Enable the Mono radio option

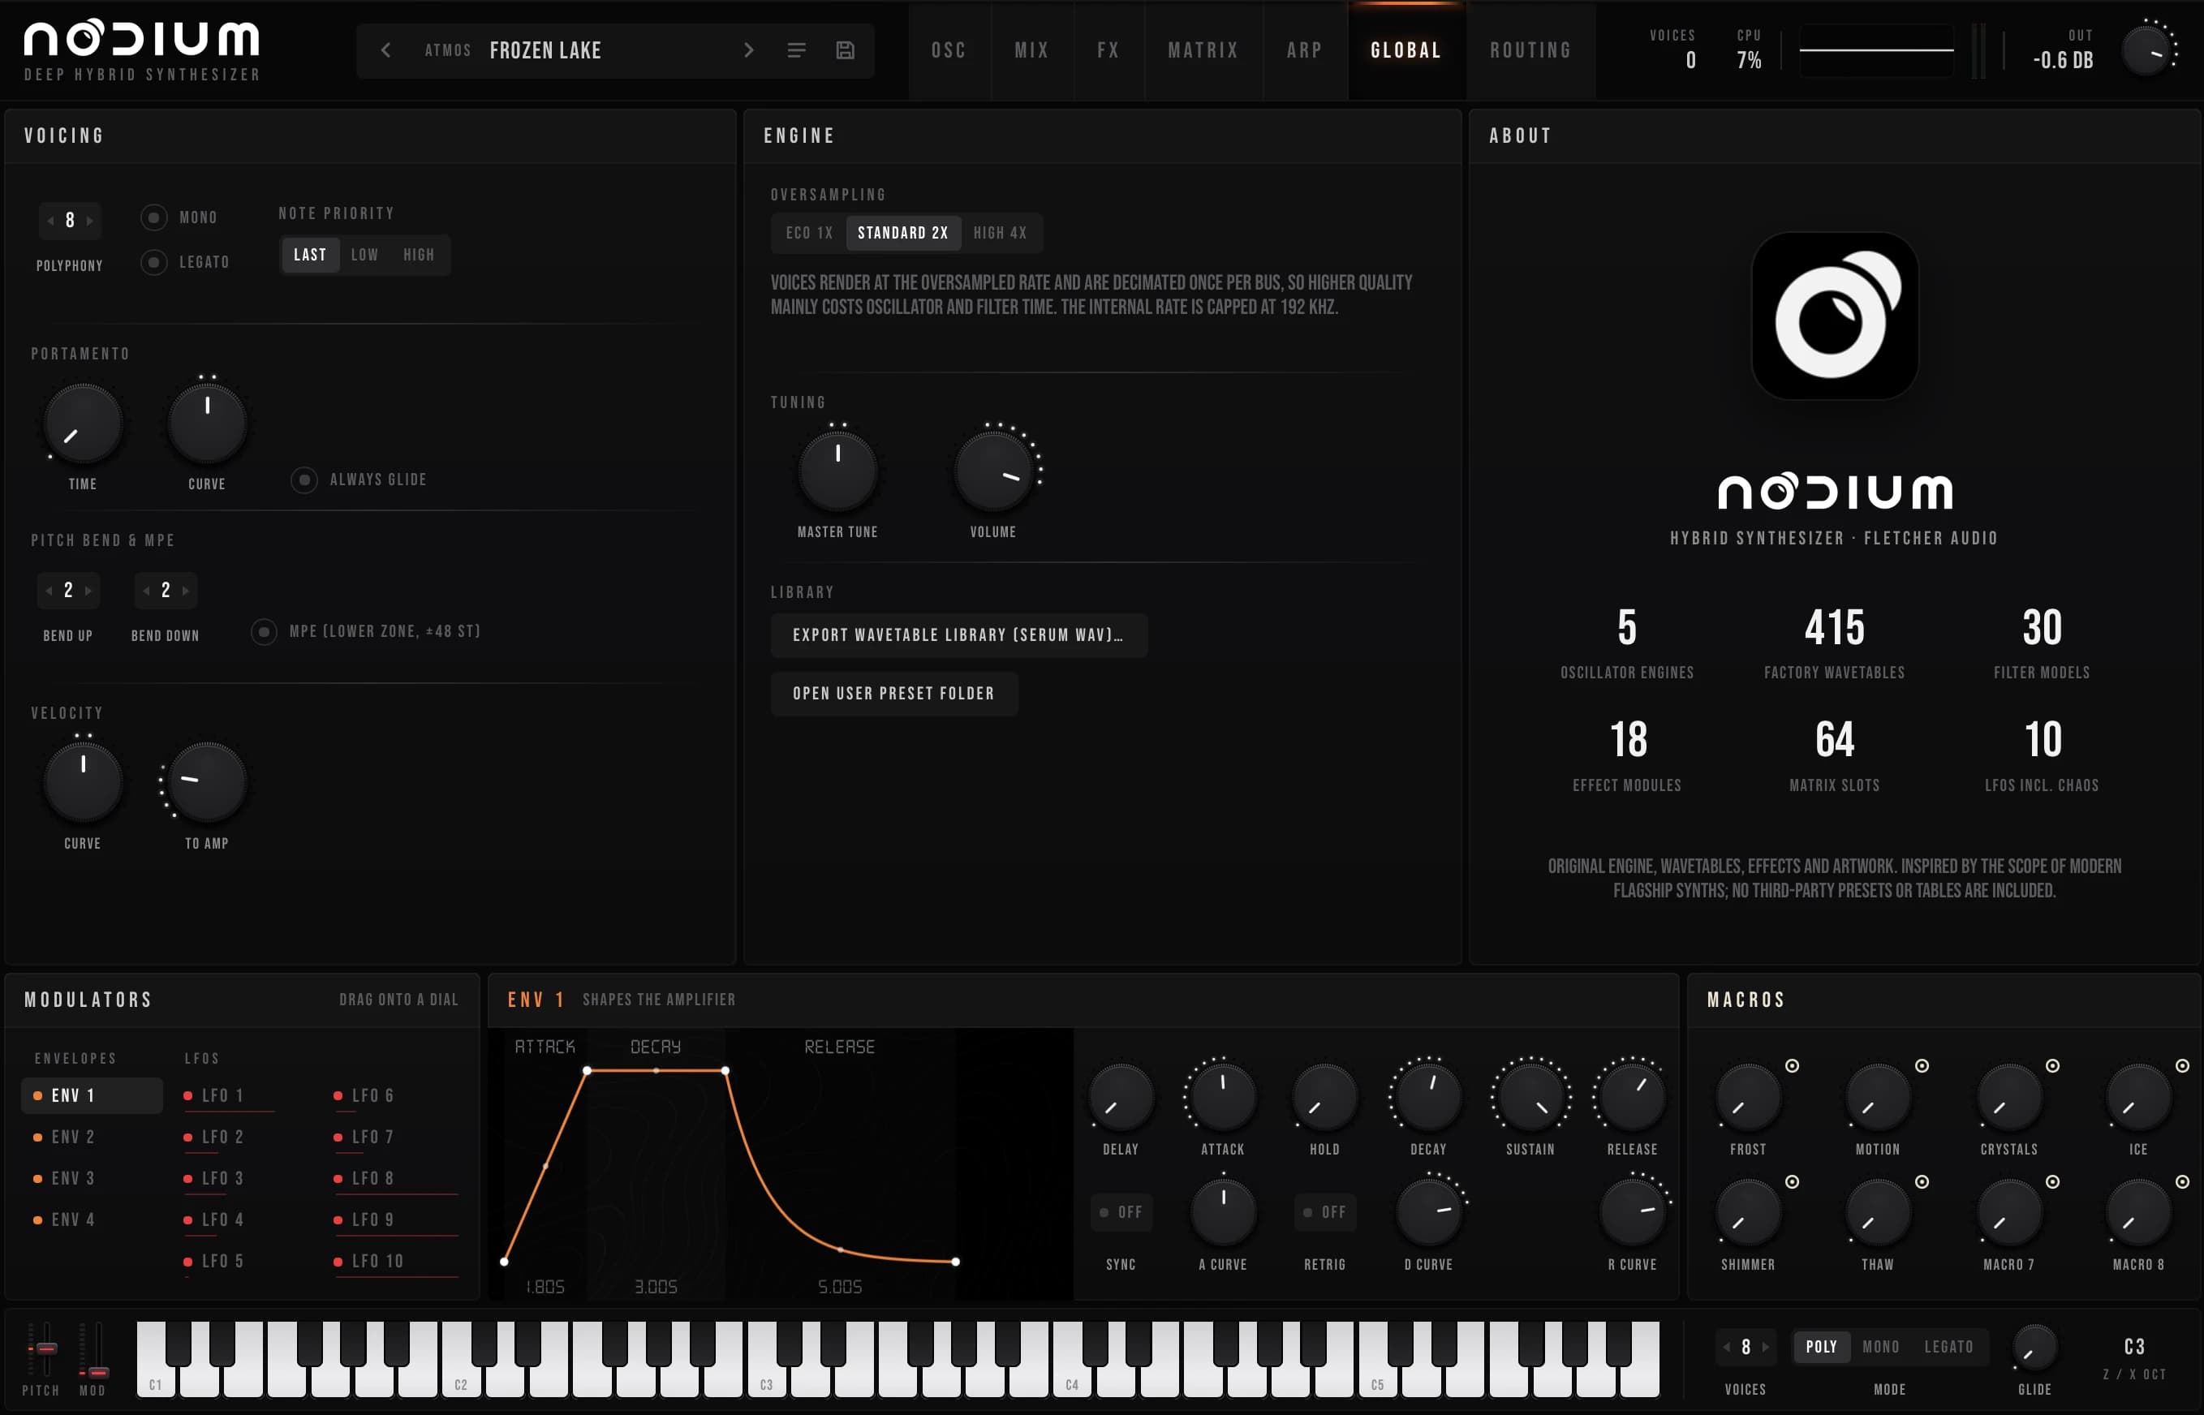[x=153, y=217]
